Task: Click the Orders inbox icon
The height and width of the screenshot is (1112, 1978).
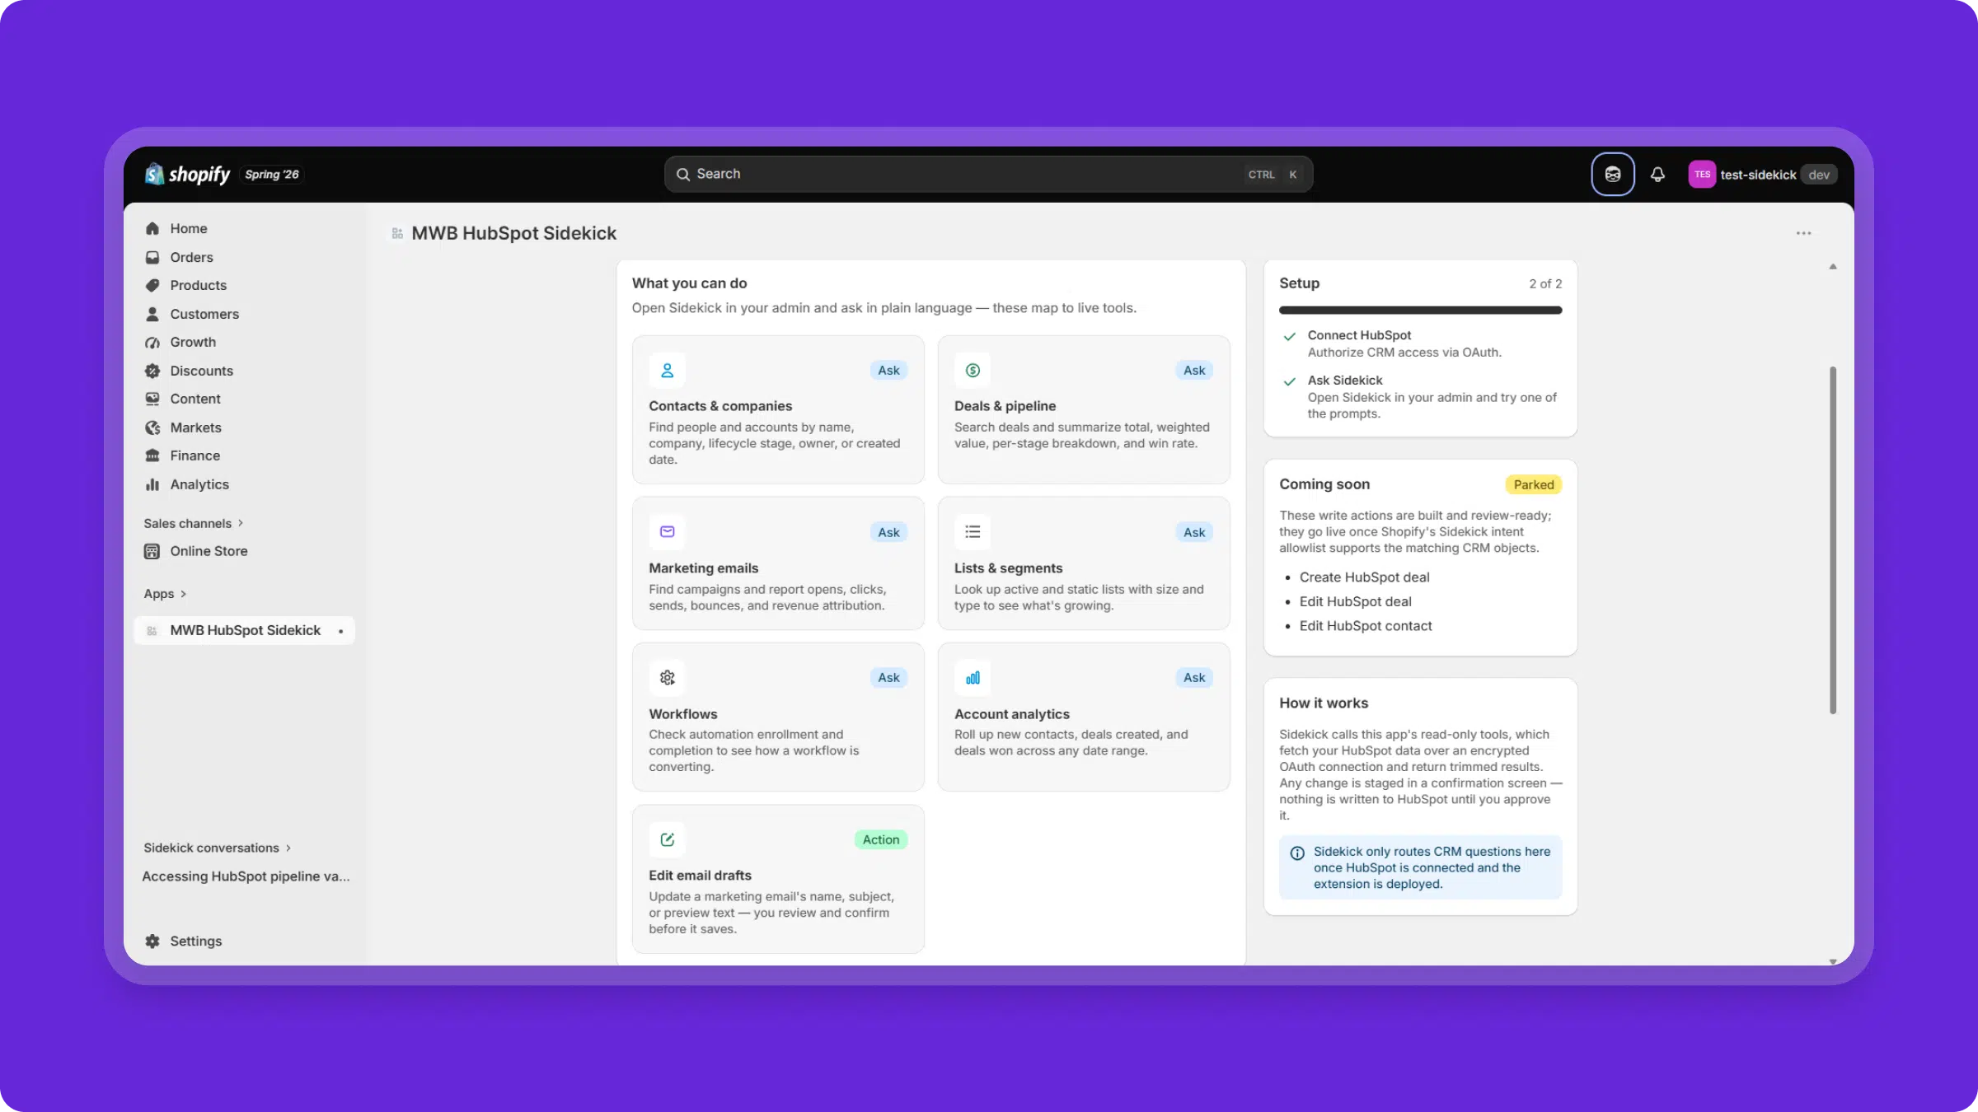Action: tap(152, 257)
